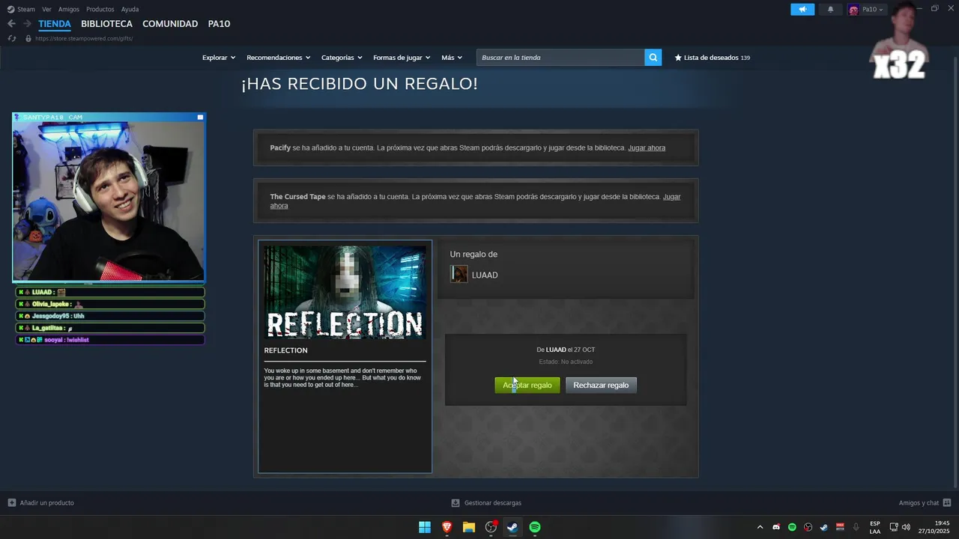Open the Ayuda menu
Screen dimensions: 959x539
tap(130, 9)
